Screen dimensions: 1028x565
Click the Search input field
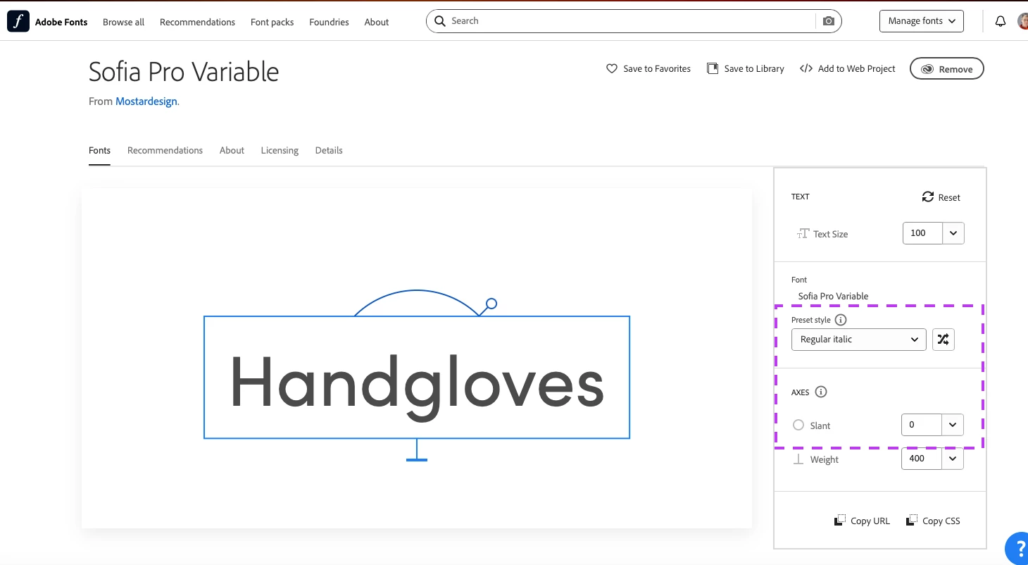(634, 21)
